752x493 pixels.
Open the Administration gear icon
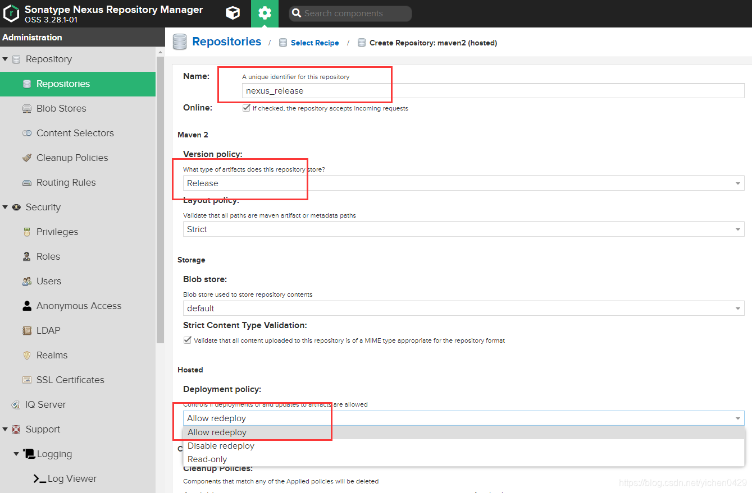[265, 13]
